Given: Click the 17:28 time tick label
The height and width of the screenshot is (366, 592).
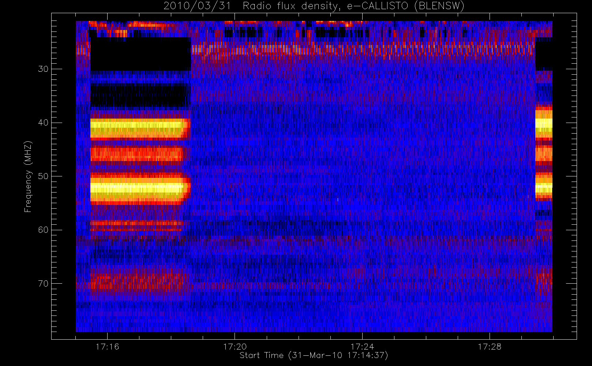Looking at the screenshot, I should tap(490, 347).
